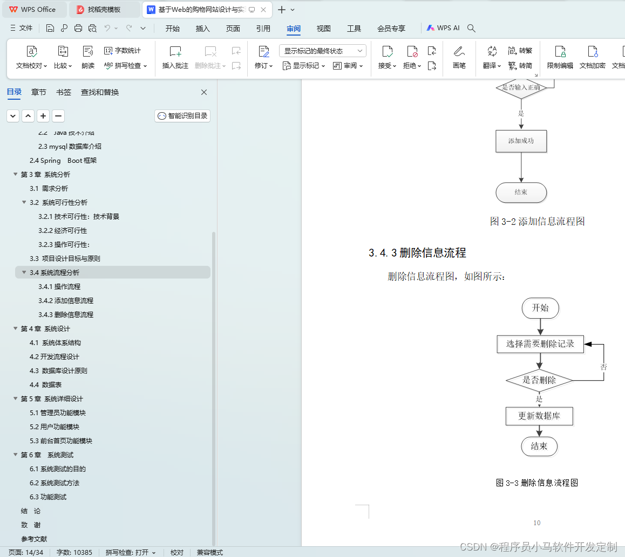The image size is (625, 557).
Task: Switch to the 找稻壳模板 tab
Action: (x=104, y=10)
